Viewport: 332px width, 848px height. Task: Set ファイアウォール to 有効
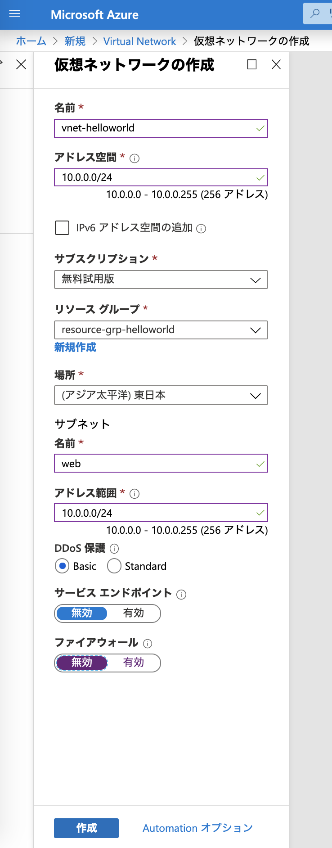(x=134, y=663)
